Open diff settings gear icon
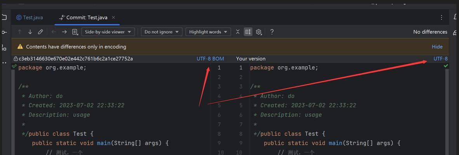459x155 pixels. click(259, 32)
